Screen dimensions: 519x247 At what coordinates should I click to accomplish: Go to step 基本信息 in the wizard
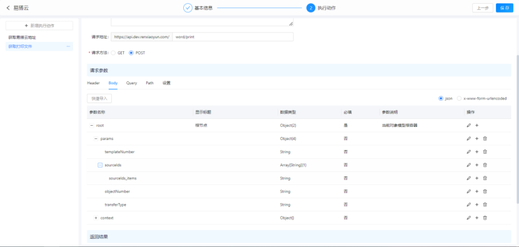[x=198, y=8]
